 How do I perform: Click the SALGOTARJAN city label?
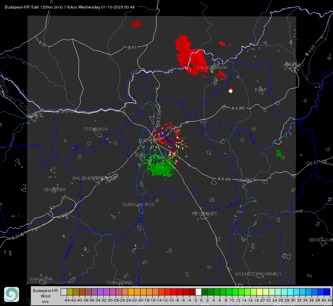click(x=212, y=68)
